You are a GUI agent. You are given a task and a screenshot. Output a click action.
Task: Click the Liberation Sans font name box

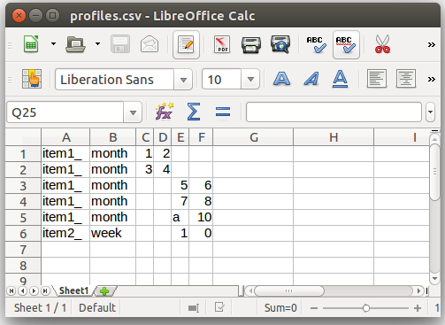[x=114, y=80]
